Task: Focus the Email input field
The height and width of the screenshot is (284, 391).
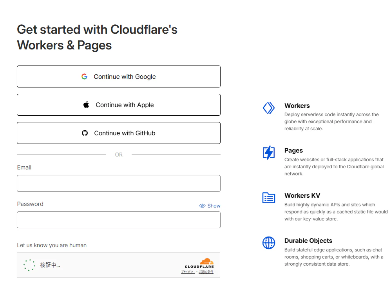Action: tap(119, 184)
